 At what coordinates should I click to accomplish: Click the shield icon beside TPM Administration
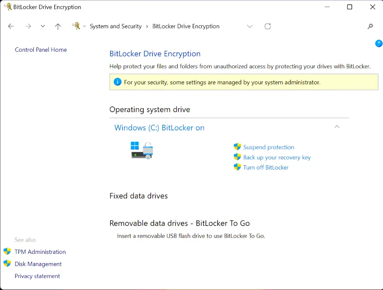pos(7,251)
